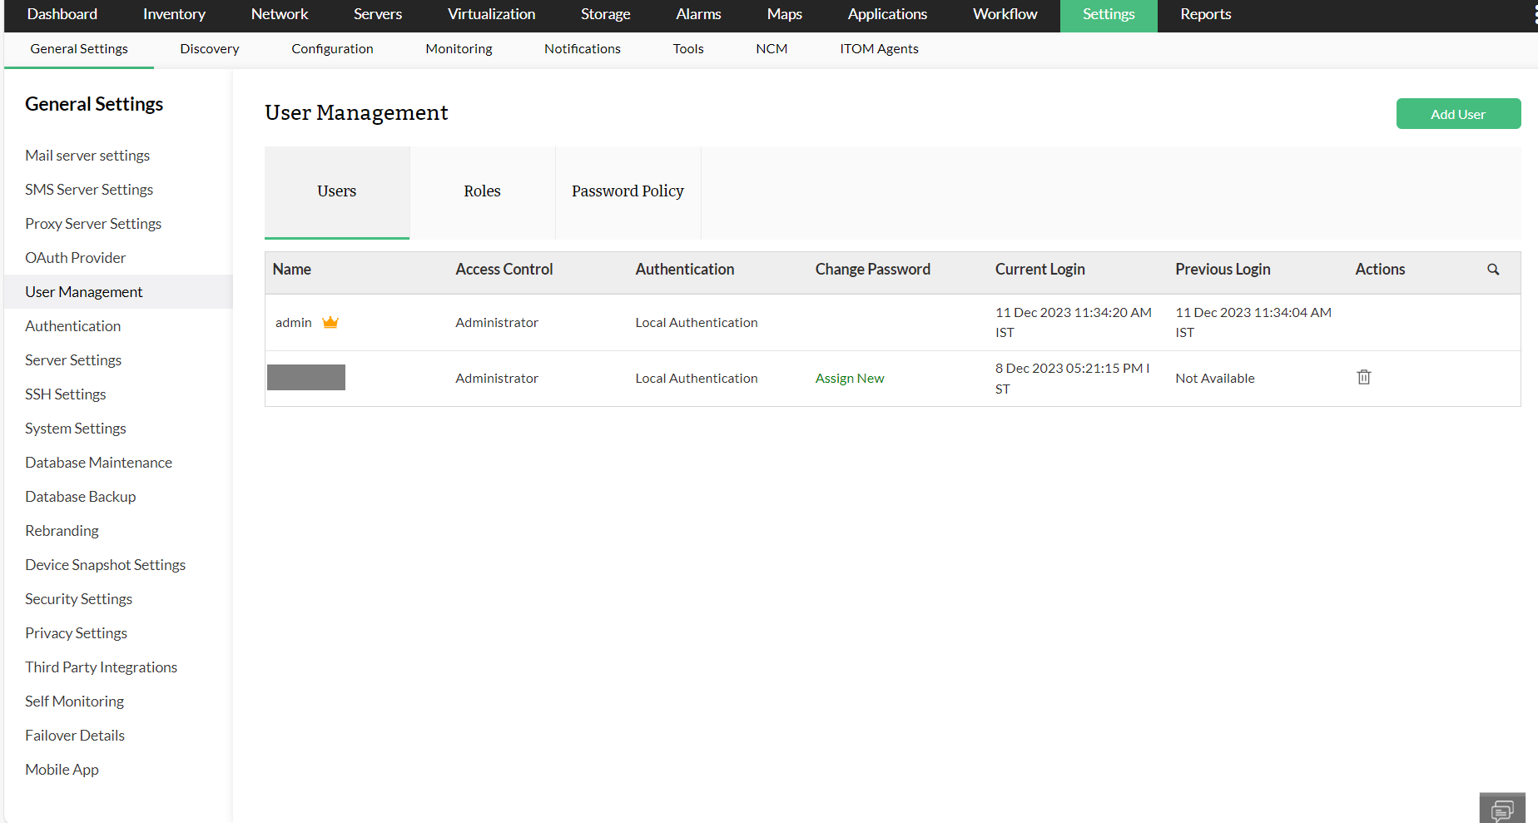The height and width of the screenshot is (823, 1538).
Task: Switch to the Roles tab
Action: tap(482, 191)
